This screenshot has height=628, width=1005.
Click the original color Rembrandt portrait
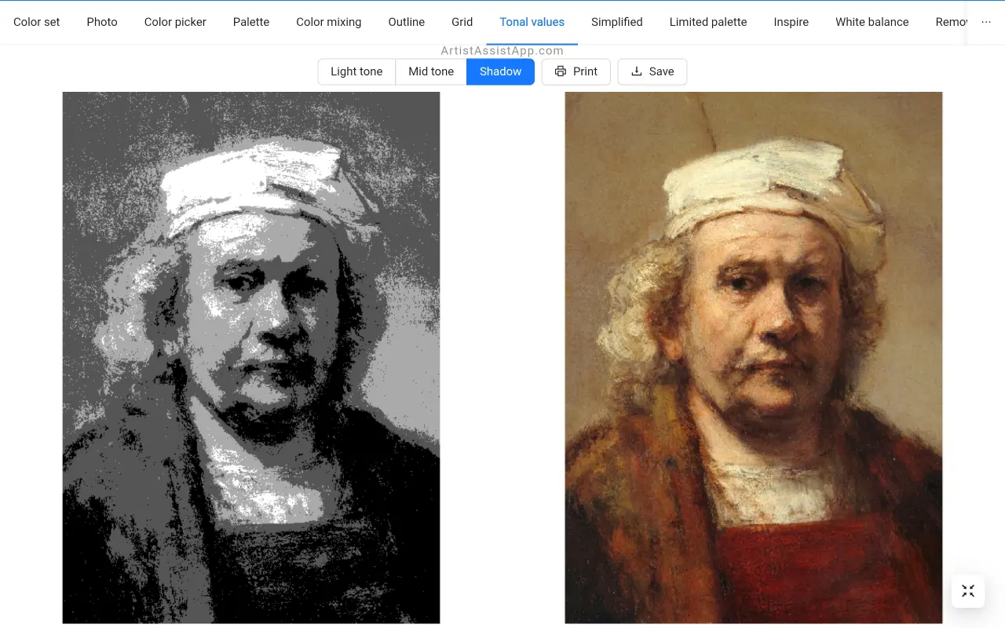point(754,358)
